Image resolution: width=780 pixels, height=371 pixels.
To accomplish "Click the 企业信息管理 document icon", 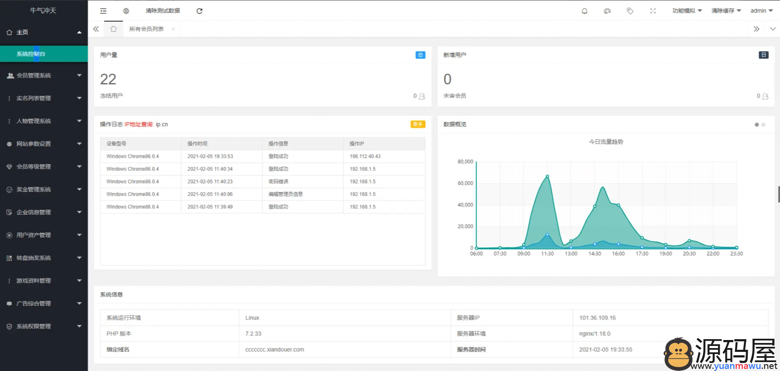I will (9, 212).
